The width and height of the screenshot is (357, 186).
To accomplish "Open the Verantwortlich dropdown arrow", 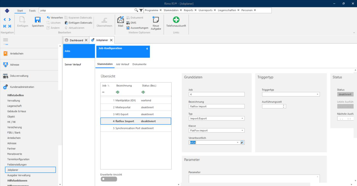I will (238, 142).
